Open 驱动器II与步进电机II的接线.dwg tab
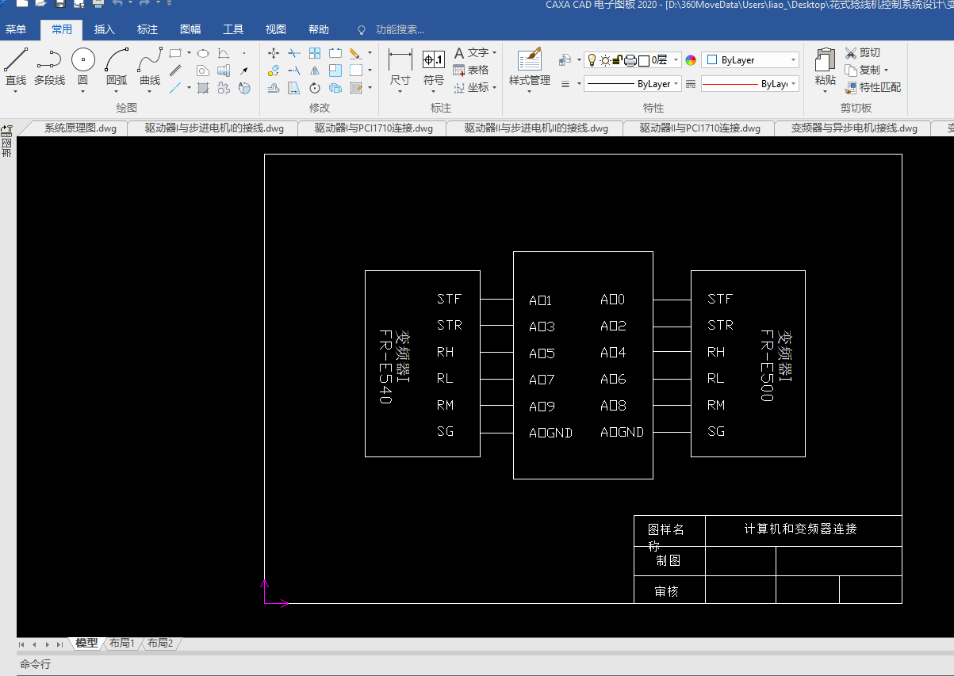954x676 pixels. coord(536,128)
